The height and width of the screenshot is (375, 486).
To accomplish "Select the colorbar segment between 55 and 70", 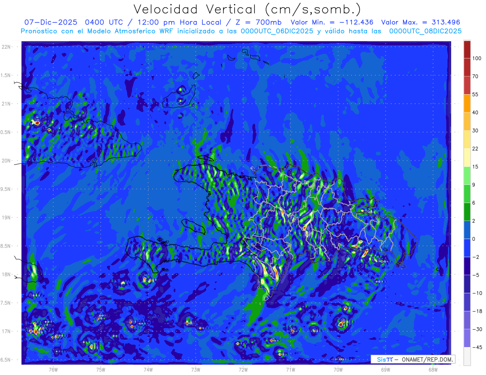I will pos(467,85).
